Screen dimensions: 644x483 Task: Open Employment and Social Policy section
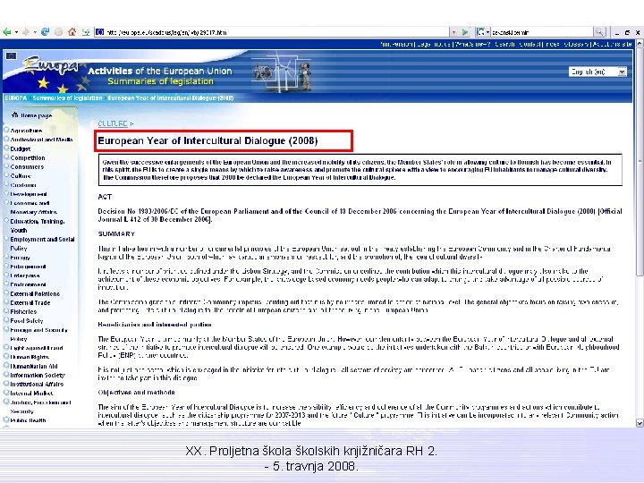tap(42, 243)
